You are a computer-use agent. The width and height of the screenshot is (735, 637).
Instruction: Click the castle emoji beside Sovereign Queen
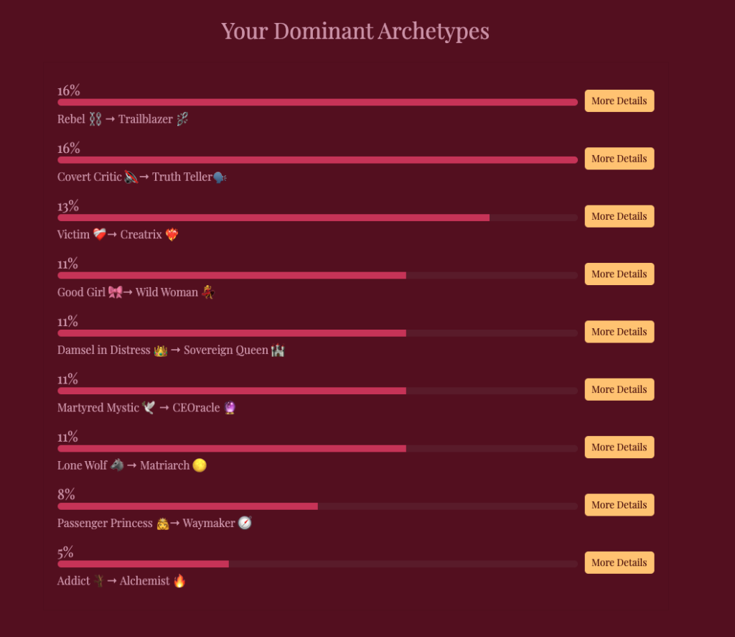click(278, 350)
